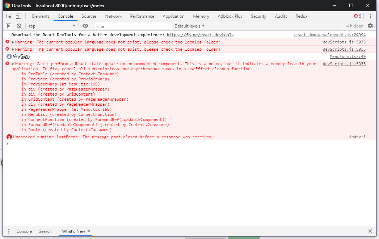This screenshot has width=379, height=239.
Task: Select the inspect element cursor icon
Action: (x=9, y=16)
